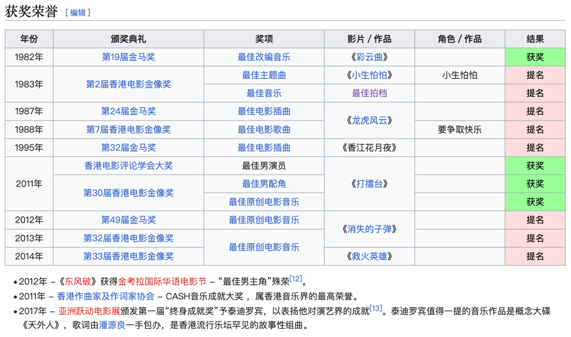This screenshot has width=571, height=337.
Task: Open the 香港电影评论学会大奖 link
Action: (128, 166)
